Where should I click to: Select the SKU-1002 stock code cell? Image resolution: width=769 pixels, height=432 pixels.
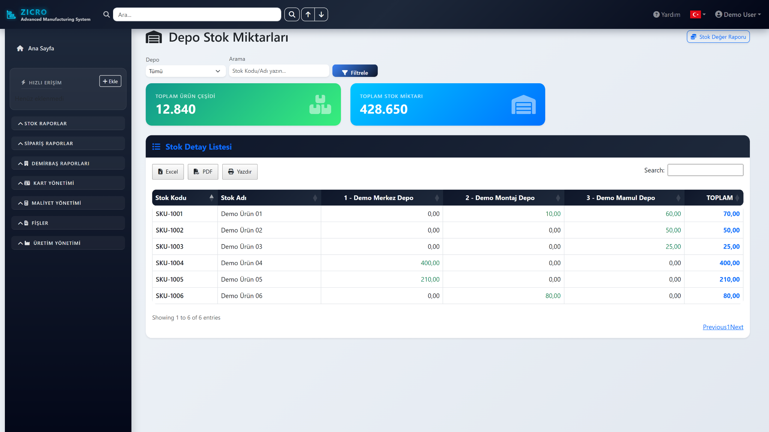pos(185,230)
